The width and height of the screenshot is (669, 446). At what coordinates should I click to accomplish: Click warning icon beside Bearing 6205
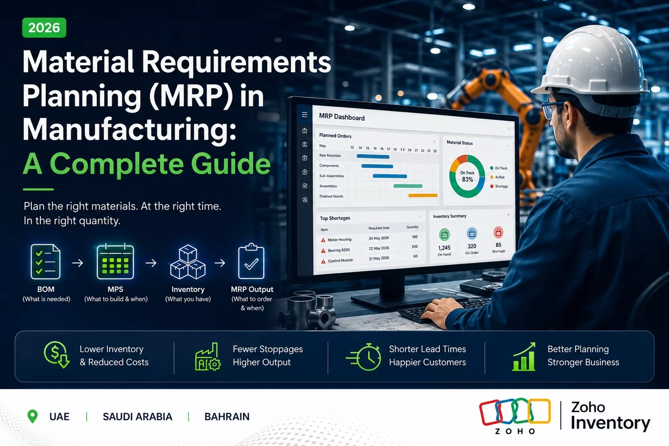coord(323,251)
